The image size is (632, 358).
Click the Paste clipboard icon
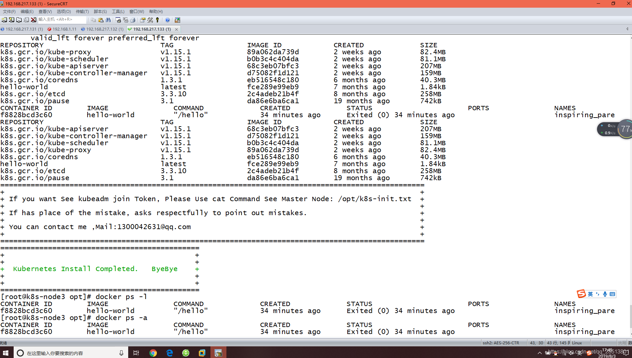[x=101, y=20]
